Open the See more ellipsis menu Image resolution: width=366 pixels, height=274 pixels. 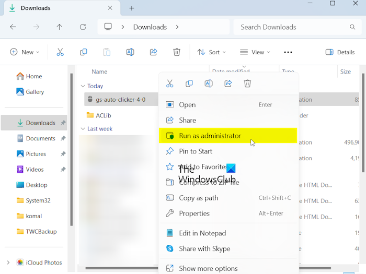288,52
